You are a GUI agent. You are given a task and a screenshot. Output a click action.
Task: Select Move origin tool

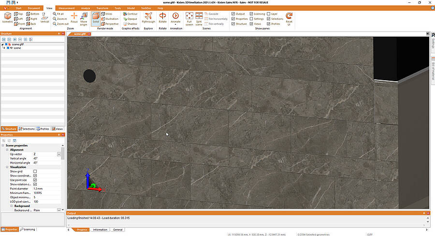84,19
